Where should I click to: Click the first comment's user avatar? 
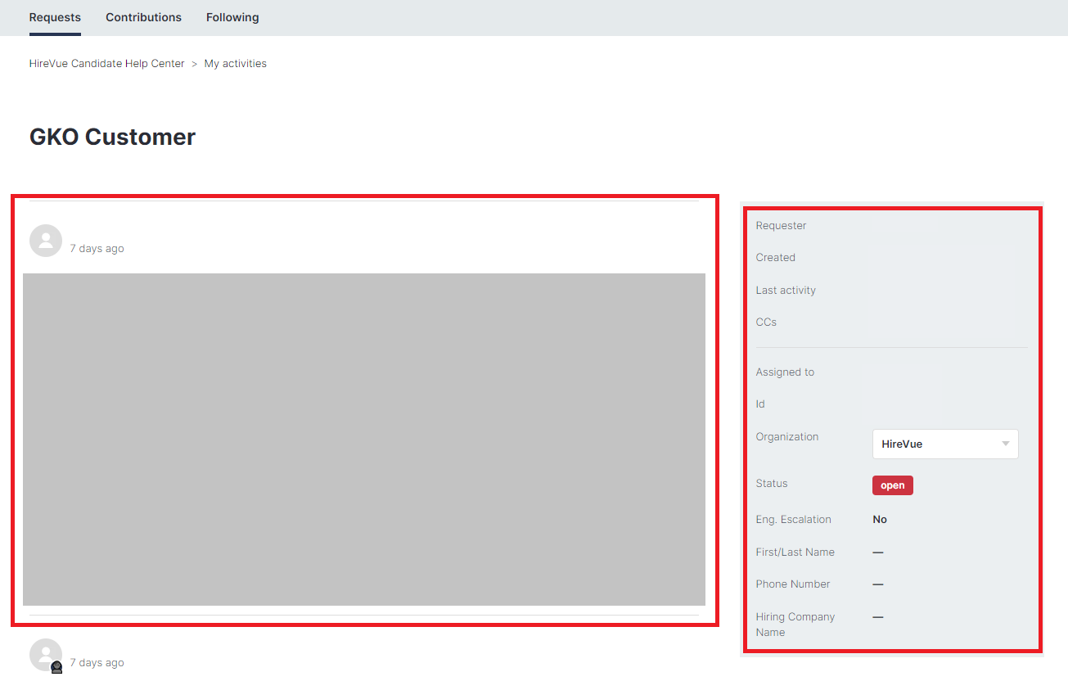tap(46, 241)
